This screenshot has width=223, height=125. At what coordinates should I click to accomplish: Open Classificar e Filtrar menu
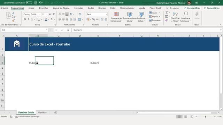tap(175, 17)
